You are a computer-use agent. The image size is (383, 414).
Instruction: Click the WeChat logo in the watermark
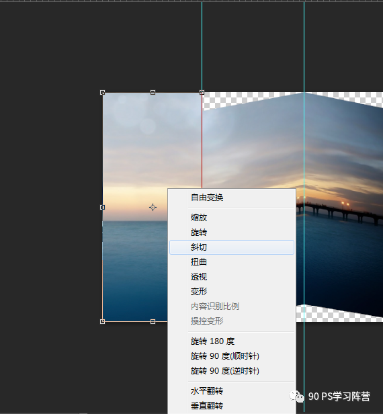pyautogui.click(x=296, y=397)
